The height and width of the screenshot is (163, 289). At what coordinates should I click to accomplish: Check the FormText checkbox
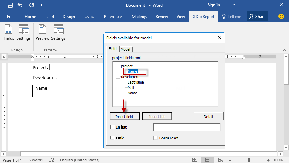(x=156, y=138)
